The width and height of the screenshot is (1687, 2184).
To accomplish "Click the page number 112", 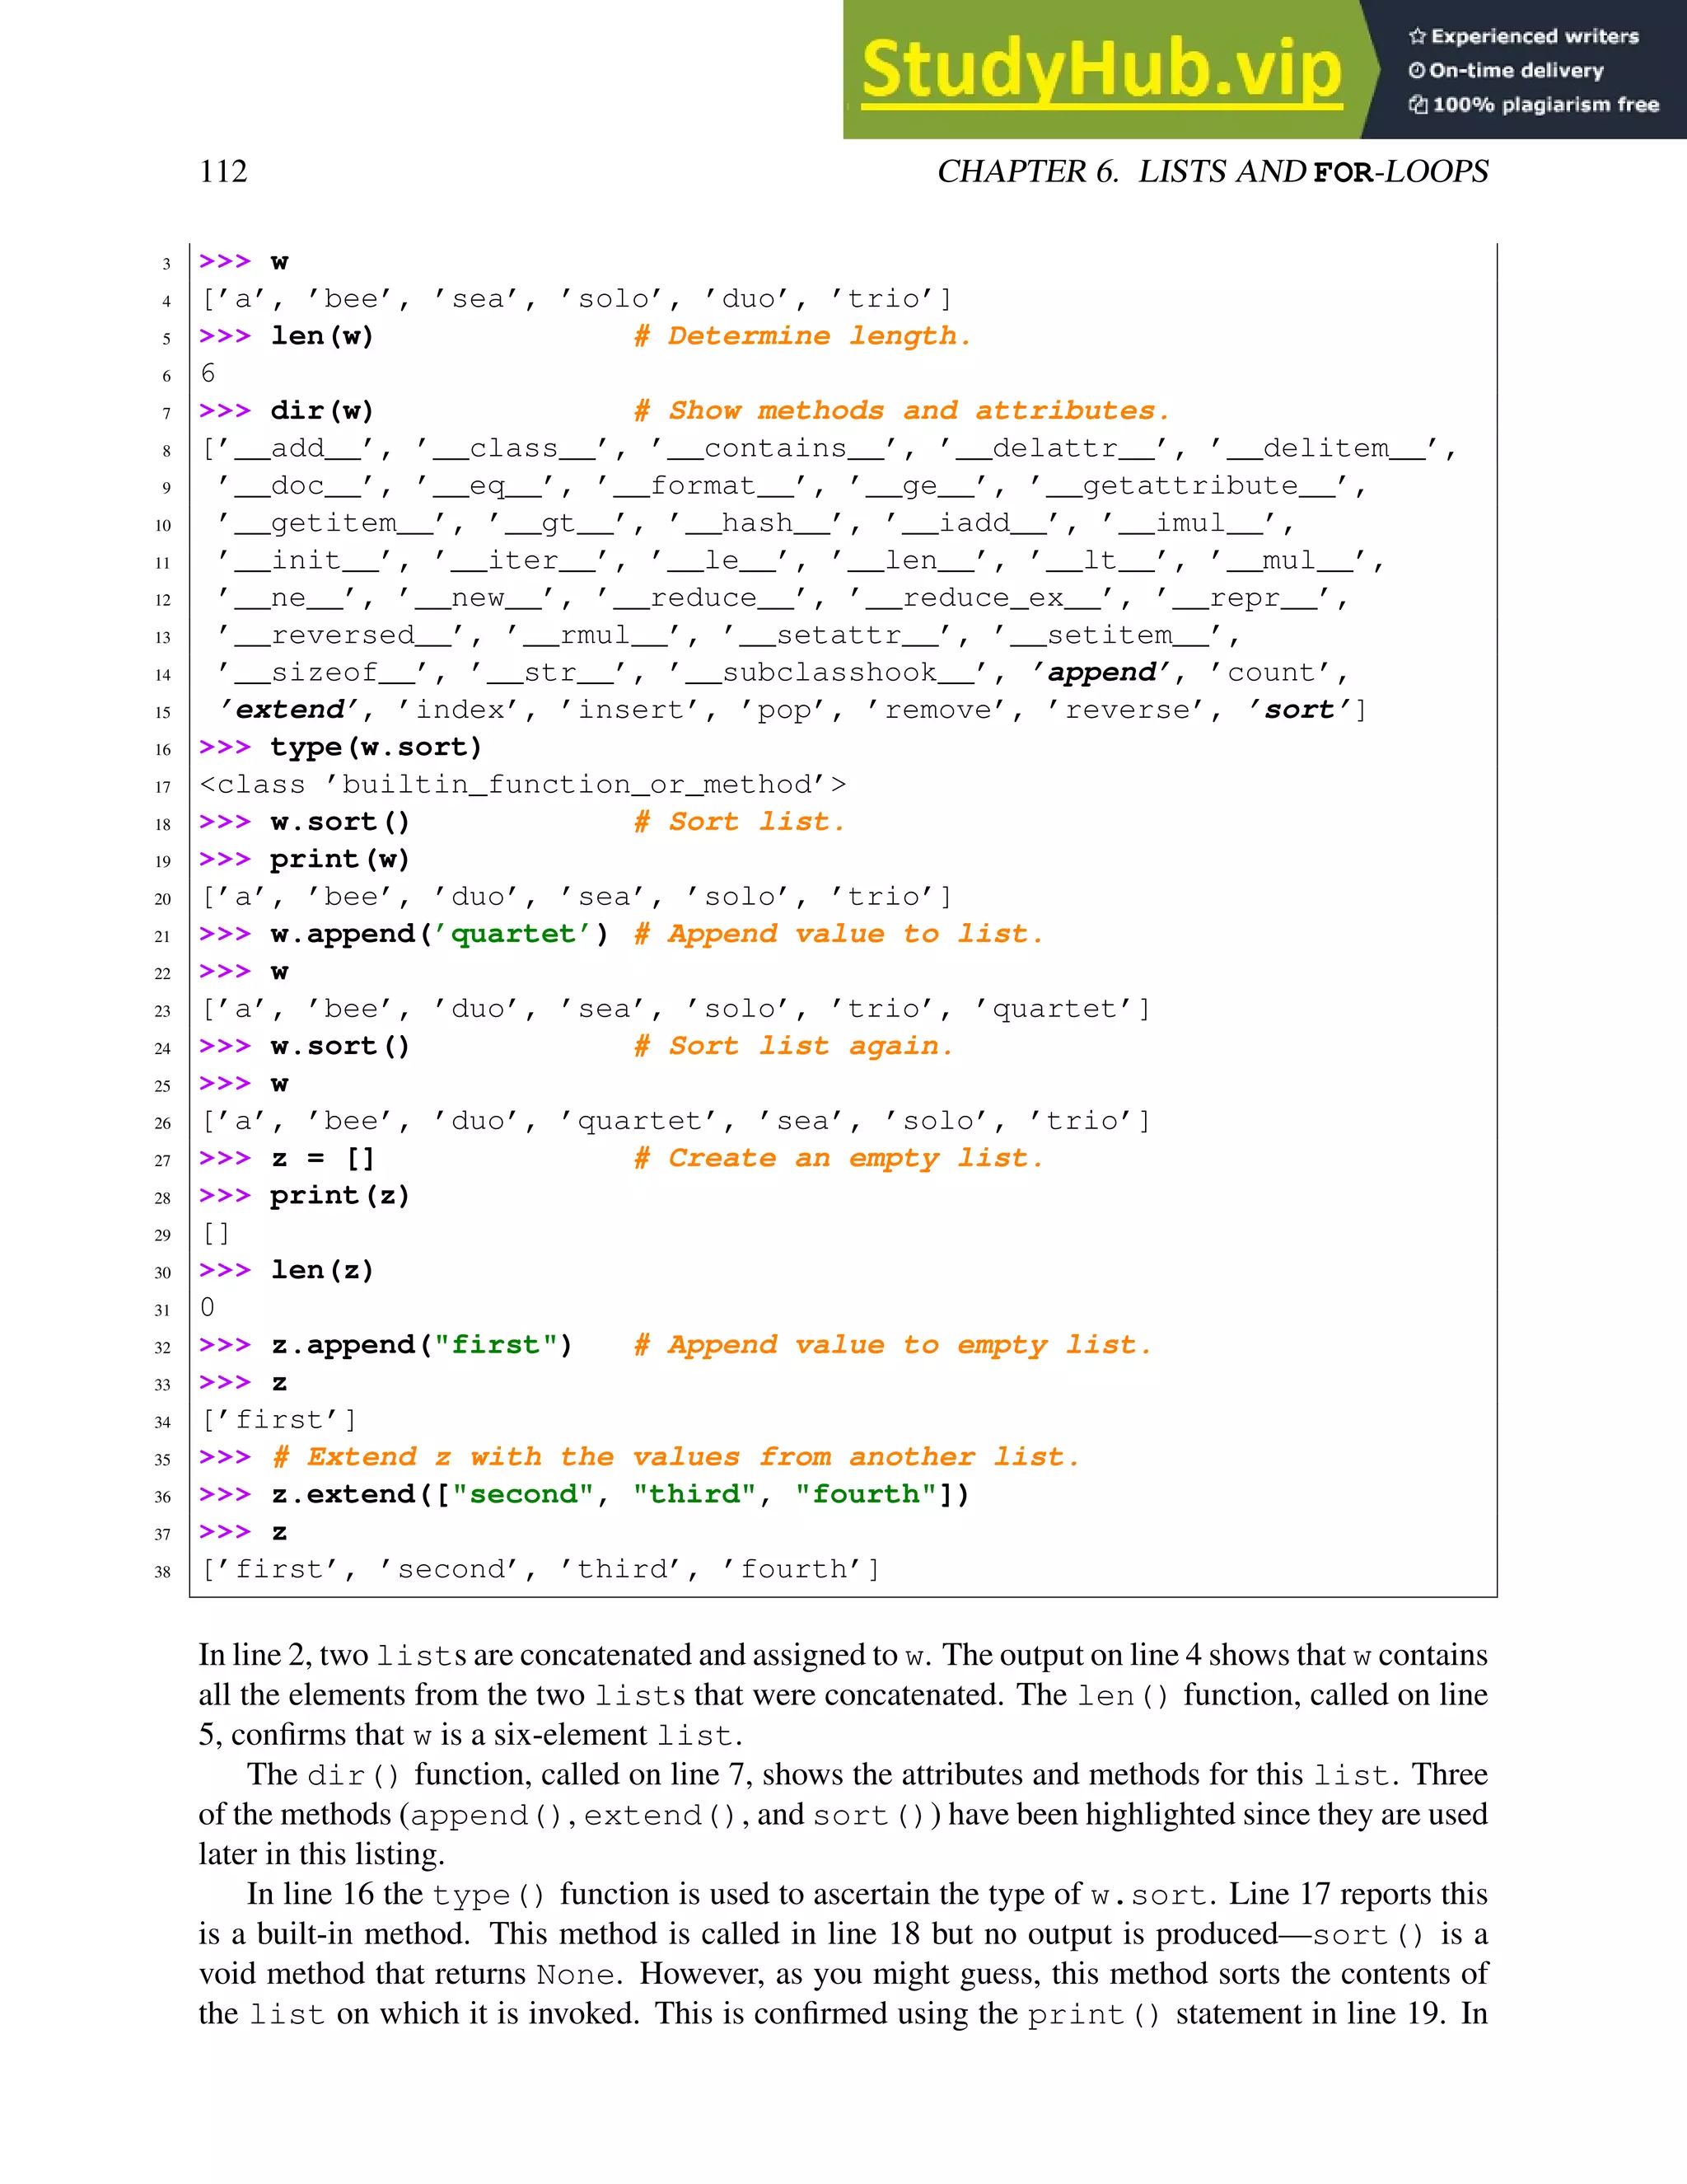I will coord(223,171).
